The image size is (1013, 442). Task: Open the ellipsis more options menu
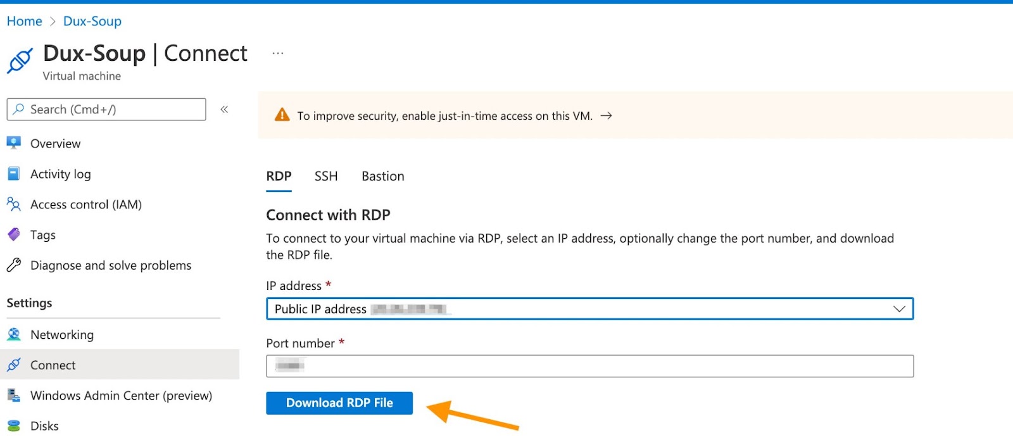point(278,54)
